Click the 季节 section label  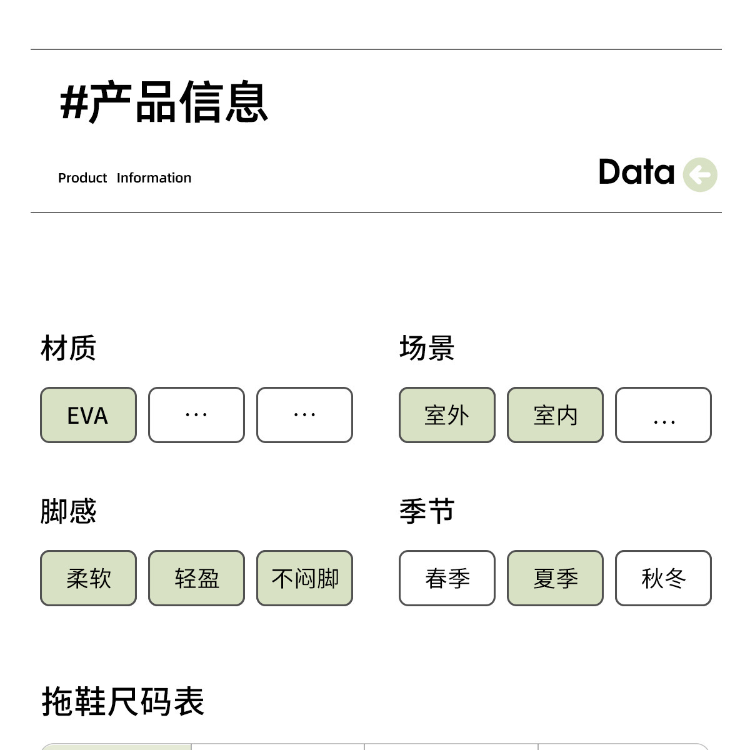click(427, 511)
